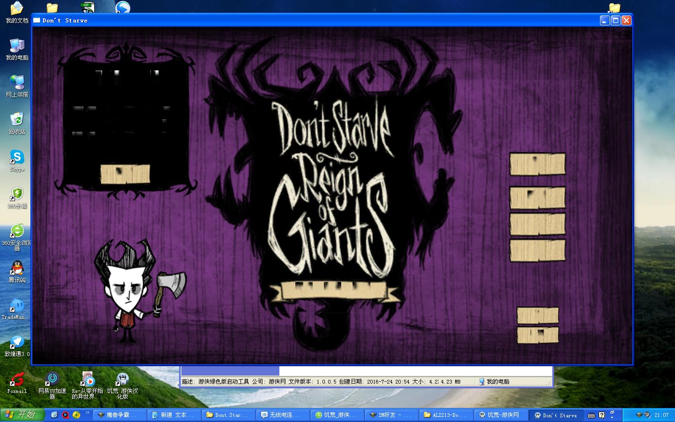This screenshot has height=422, width=675.
Task: Switch to IM好友 taskbar window
Action: pyautogui.click(x=392, y=415)
